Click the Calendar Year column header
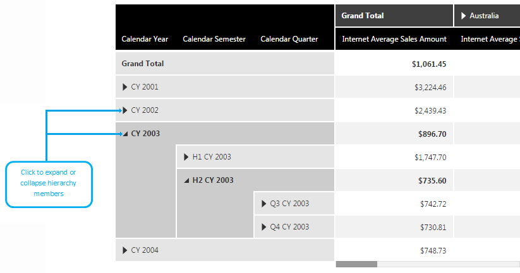 pyautogui.click(x=145, y=39)
